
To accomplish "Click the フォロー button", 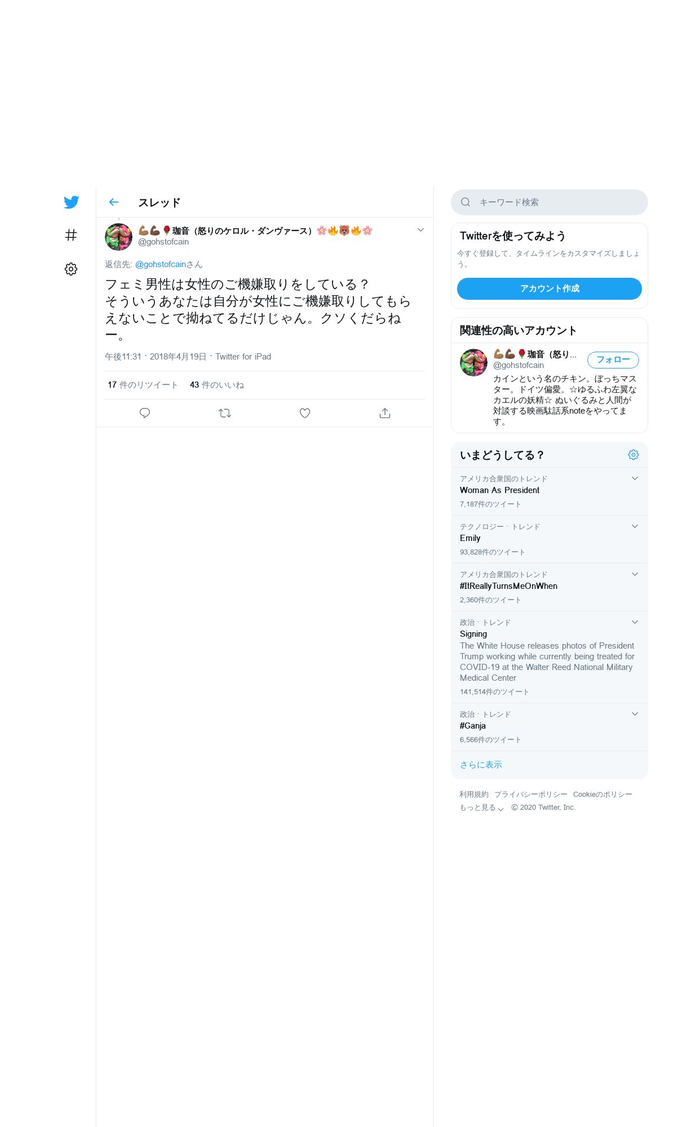I will (x=613, y=360).
